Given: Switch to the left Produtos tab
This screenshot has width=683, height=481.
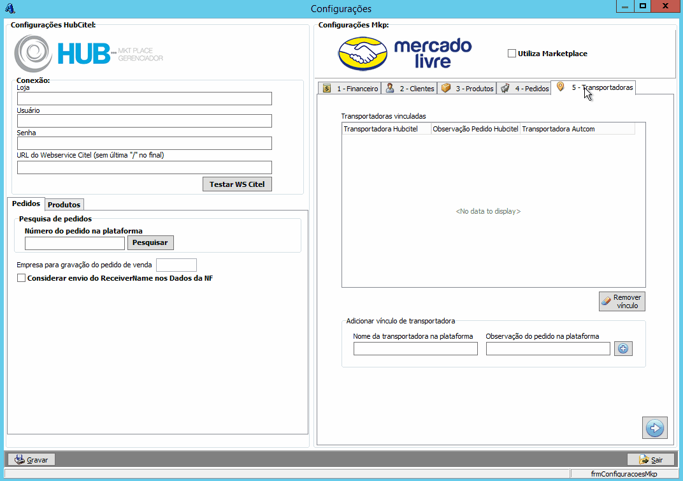Looking at the screenshot, I should (x=64, y=205).
